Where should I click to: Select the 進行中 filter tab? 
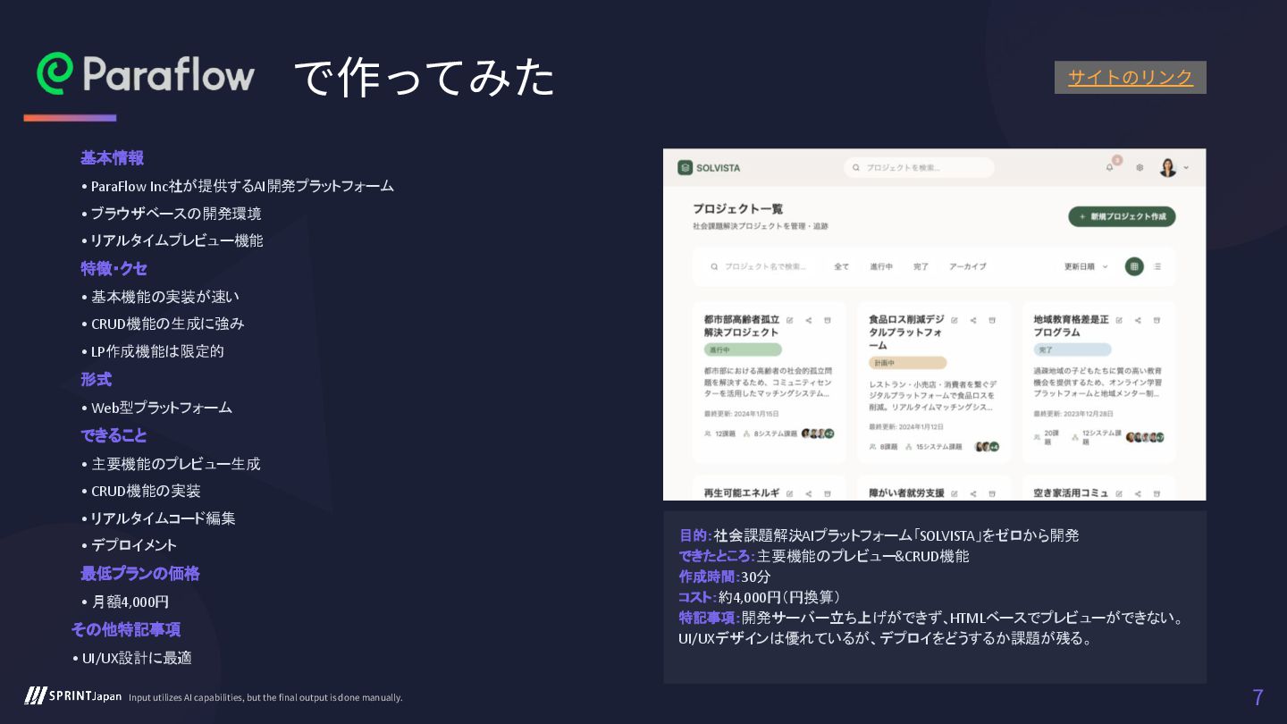pos(881,266)
